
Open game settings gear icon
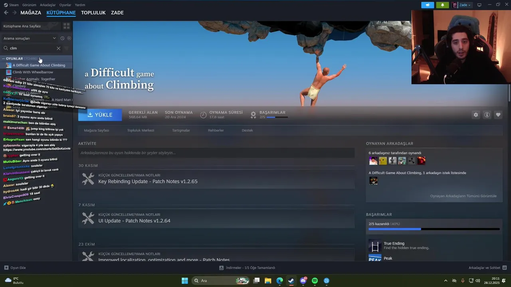[475, 115]
